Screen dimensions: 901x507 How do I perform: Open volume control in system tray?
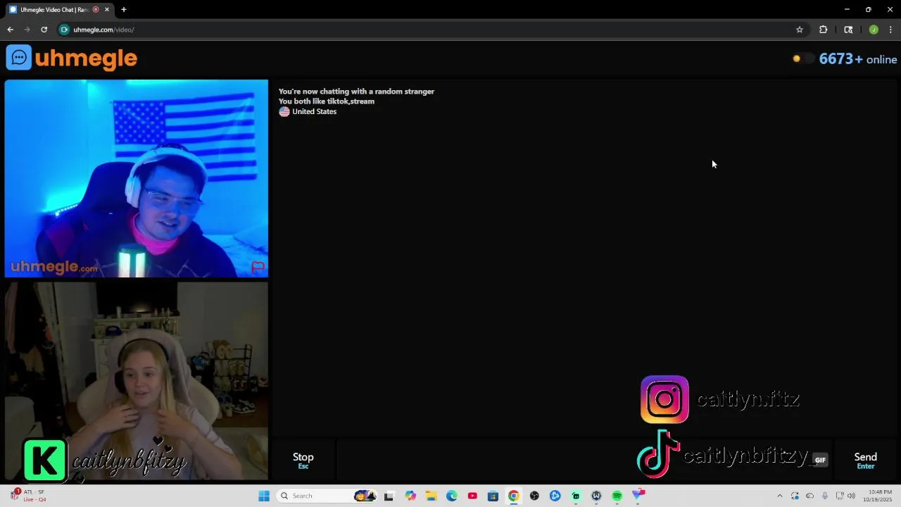pyautogui.click(x=851, y=496)
